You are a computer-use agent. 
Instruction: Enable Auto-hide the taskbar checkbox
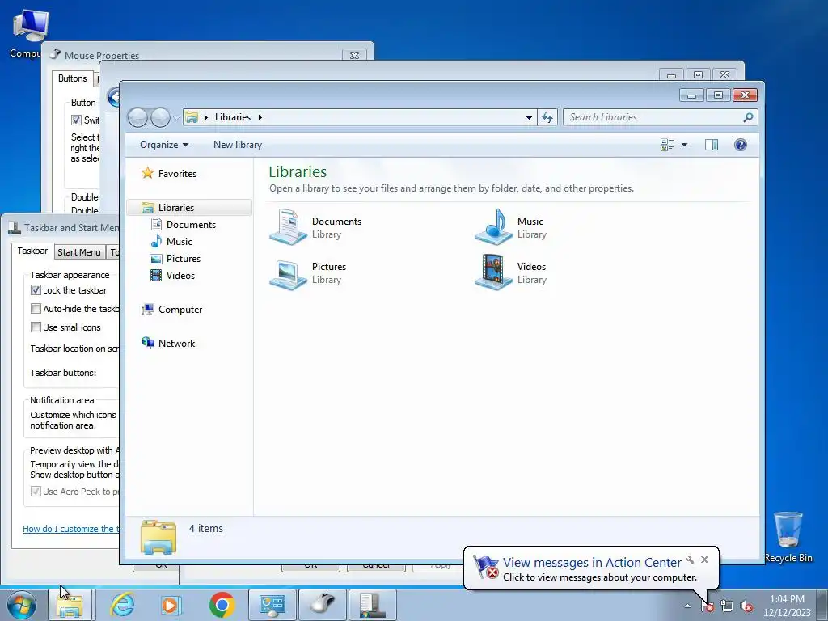pyautogui.click(x=36, y=308)
